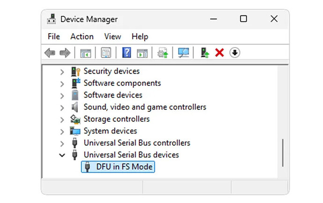
Task: Open the File menu
Action: click(x=54, y=36)
